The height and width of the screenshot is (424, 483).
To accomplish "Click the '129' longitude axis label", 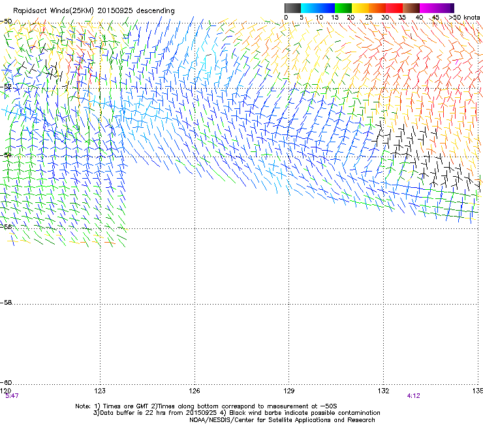I will (x=289, y=391).
